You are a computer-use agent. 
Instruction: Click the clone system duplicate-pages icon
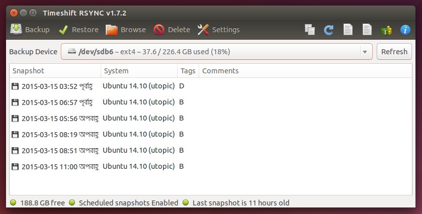pos(310,30)
